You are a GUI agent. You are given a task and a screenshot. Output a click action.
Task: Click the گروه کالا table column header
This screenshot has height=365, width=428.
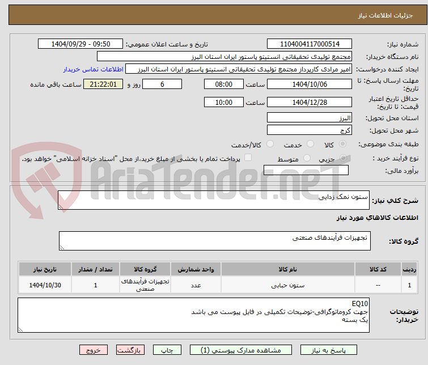pos(145,269)
